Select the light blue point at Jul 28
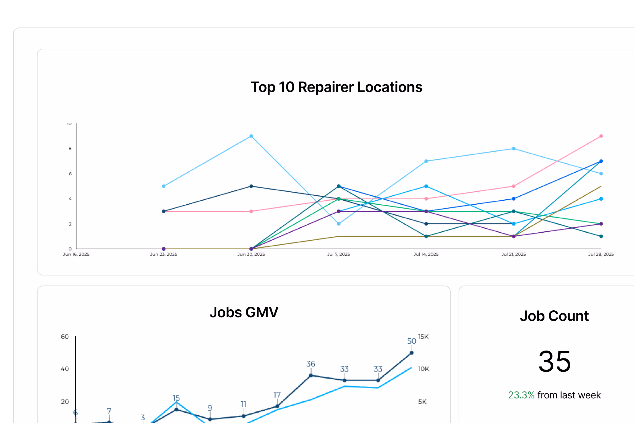634x423 pixels. click(601, 174)
